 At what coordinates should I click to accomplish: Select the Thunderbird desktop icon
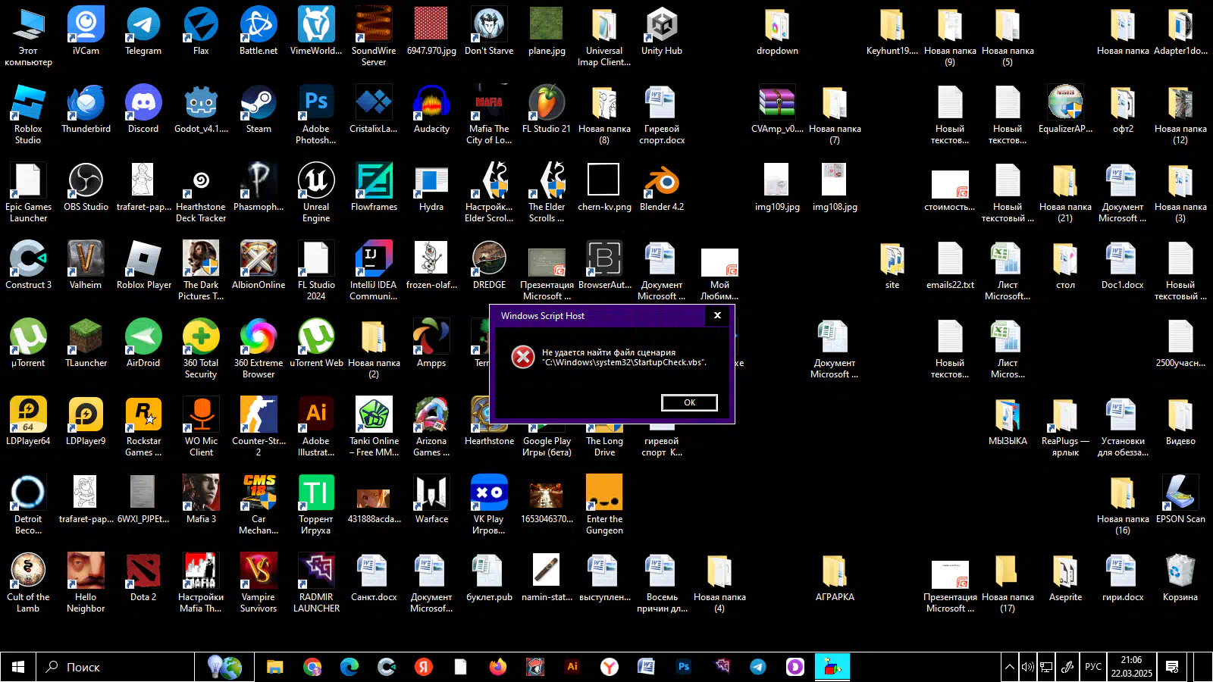point(86,110)
